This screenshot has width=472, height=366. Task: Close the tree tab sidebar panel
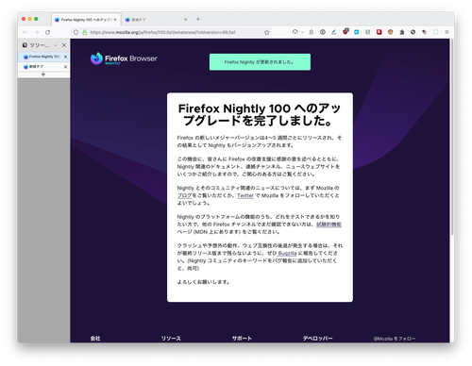pyautogui.click(x=64, y=45)
